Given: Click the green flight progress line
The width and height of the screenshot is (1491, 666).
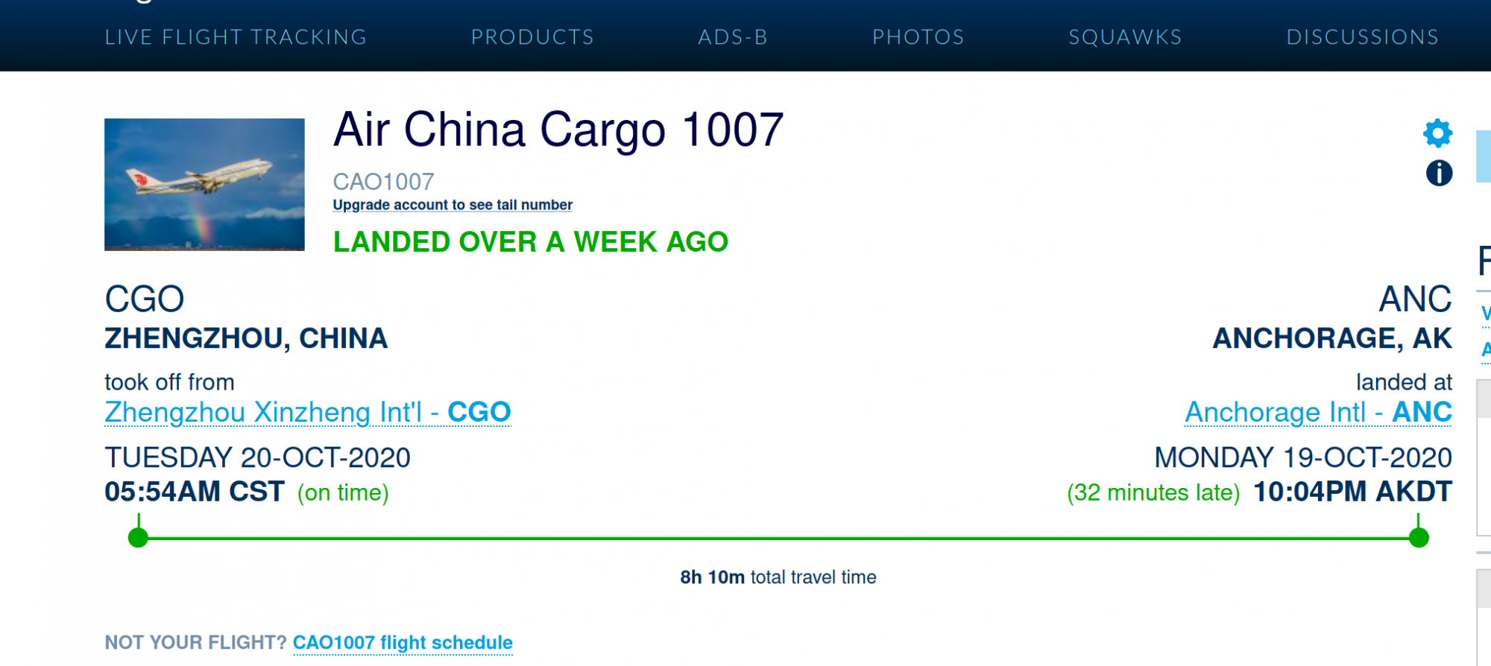Looking at the screenshot, I should click(x=778, y=538).
